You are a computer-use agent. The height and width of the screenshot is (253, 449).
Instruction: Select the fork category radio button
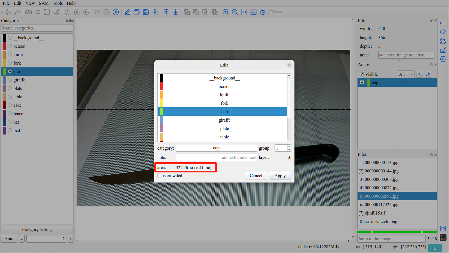point(10,63)
